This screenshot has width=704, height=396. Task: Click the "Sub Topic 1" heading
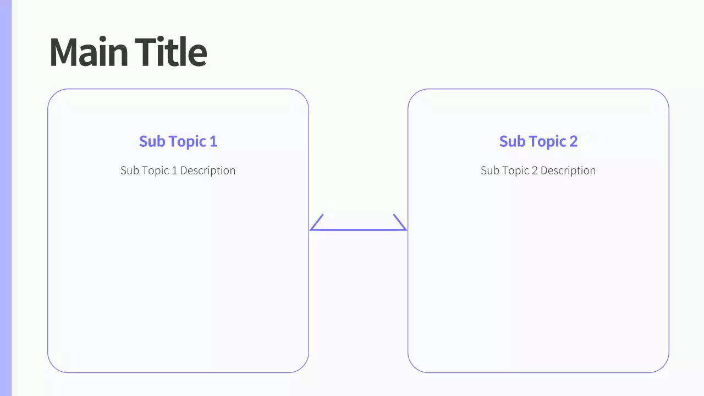178,141
